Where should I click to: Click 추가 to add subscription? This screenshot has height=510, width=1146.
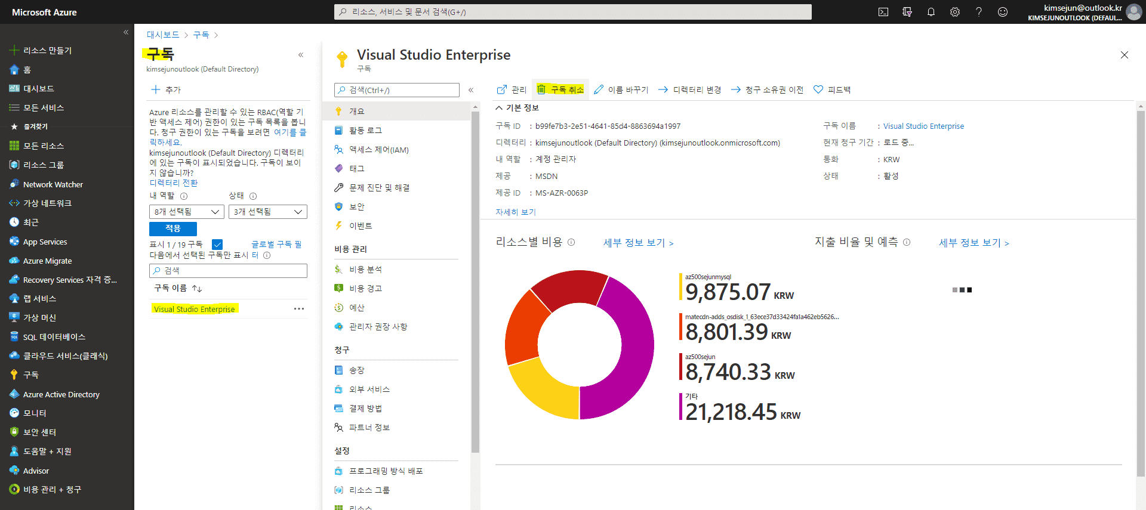(x=166, y=89)
